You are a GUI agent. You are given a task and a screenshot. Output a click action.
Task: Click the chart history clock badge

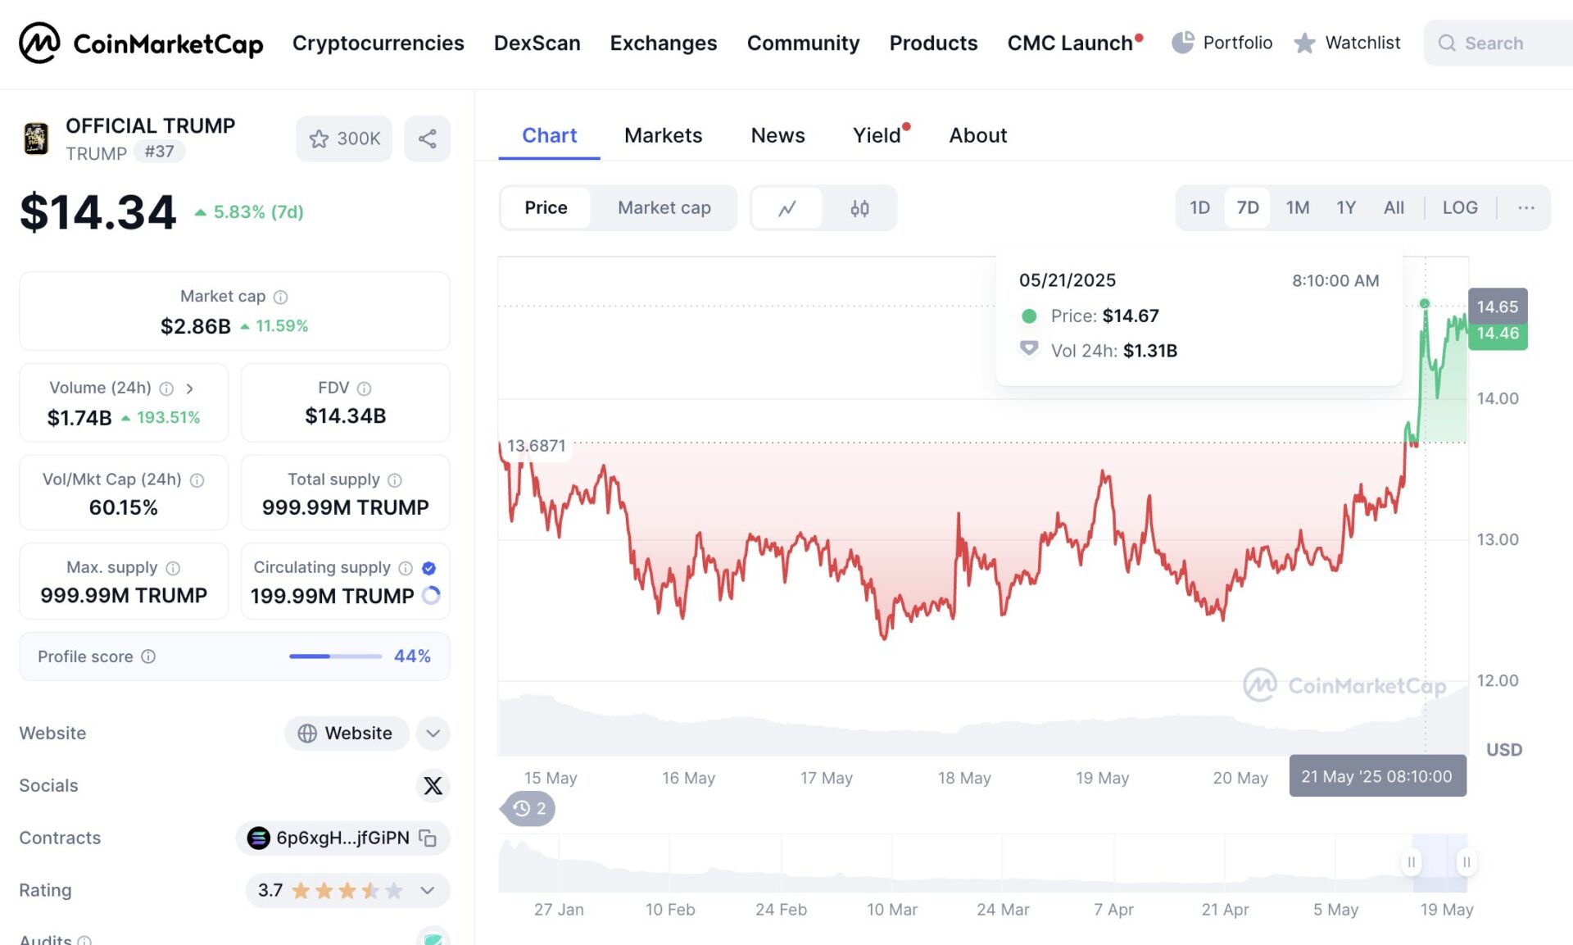coord(527,808)
